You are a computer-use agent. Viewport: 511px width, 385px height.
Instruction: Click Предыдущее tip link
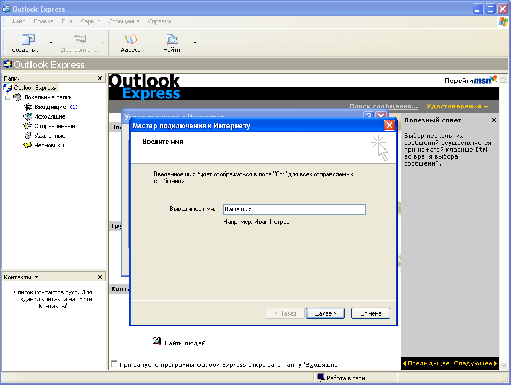(x=426, y=363)
